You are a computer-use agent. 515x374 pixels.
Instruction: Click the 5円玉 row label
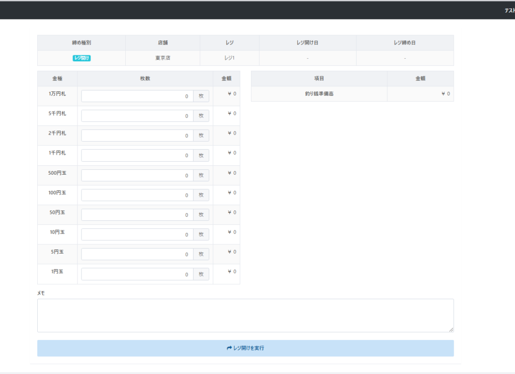(57, 252)
